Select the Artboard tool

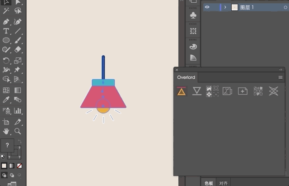point(6,122)
